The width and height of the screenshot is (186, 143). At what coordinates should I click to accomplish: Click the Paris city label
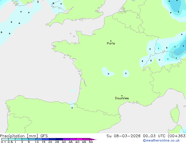[x=111, y=43]
